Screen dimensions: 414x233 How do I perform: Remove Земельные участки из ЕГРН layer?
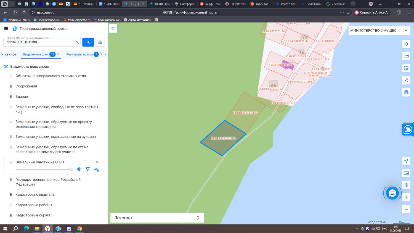click(97, 162)
